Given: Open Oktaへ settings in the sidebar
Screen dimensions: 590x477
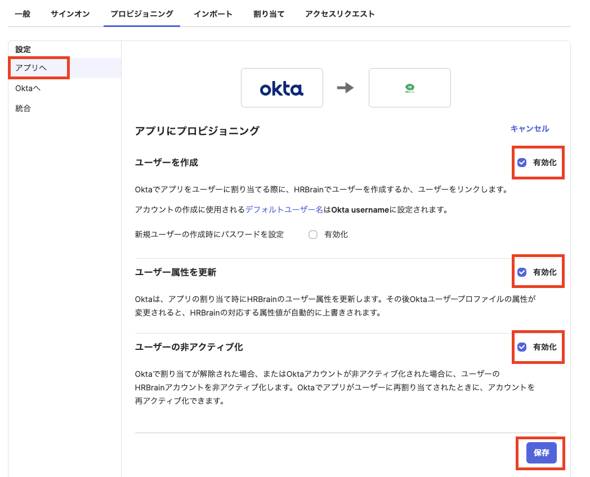Looking at the screenshot, I should (x=28, y=88).
